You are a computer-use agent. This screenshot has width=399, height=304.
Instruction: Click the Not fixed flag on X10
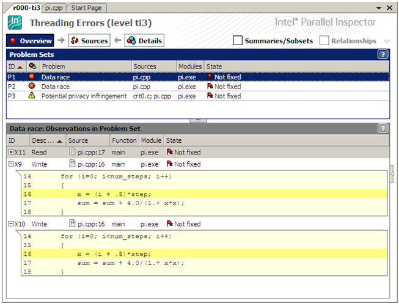[x=170, y=223]
